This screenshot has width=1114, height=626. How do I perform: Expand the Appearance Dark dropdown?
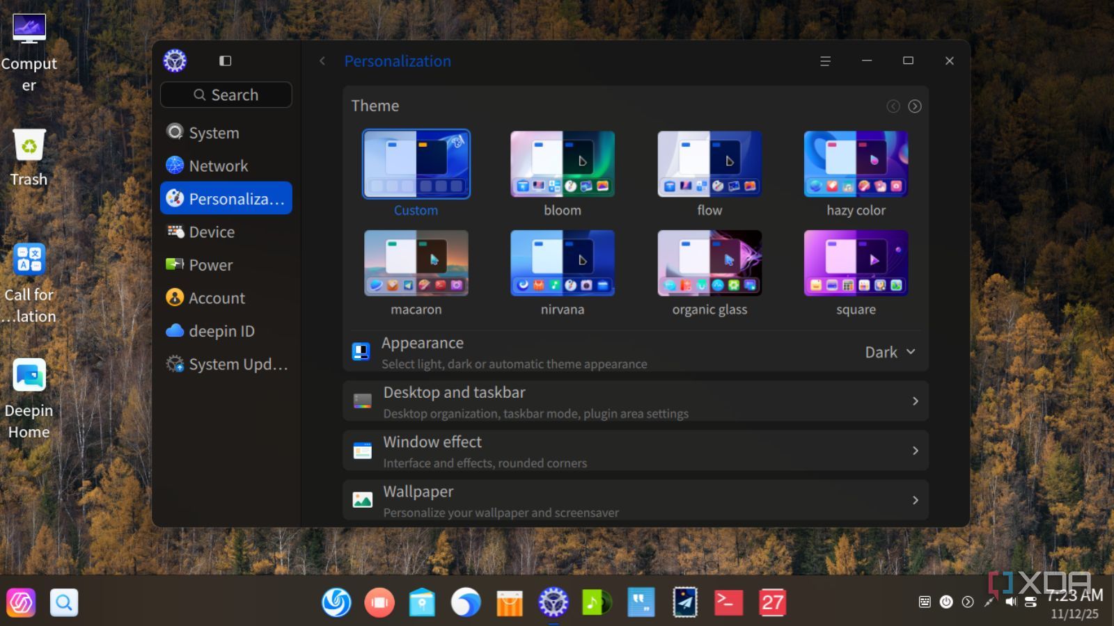(x=890, y=353)
